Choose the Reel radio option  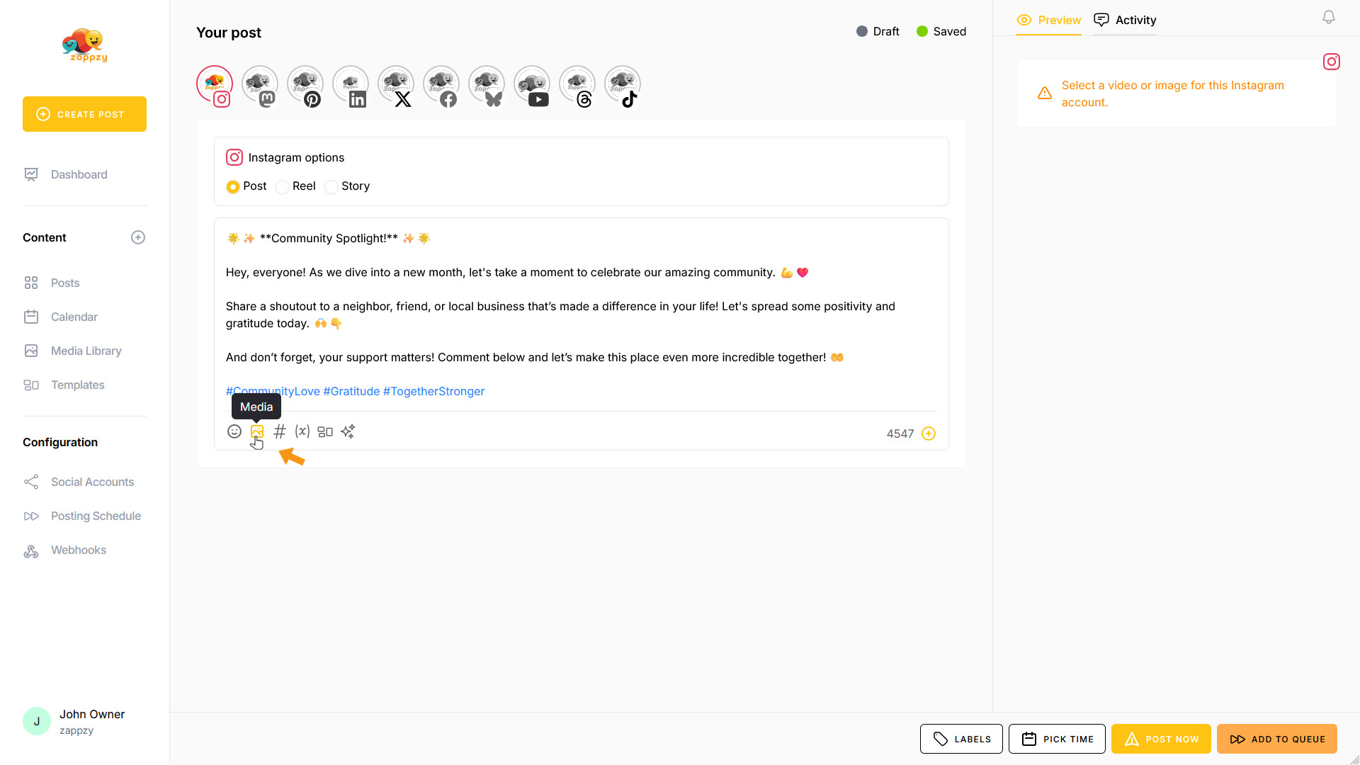283,187
